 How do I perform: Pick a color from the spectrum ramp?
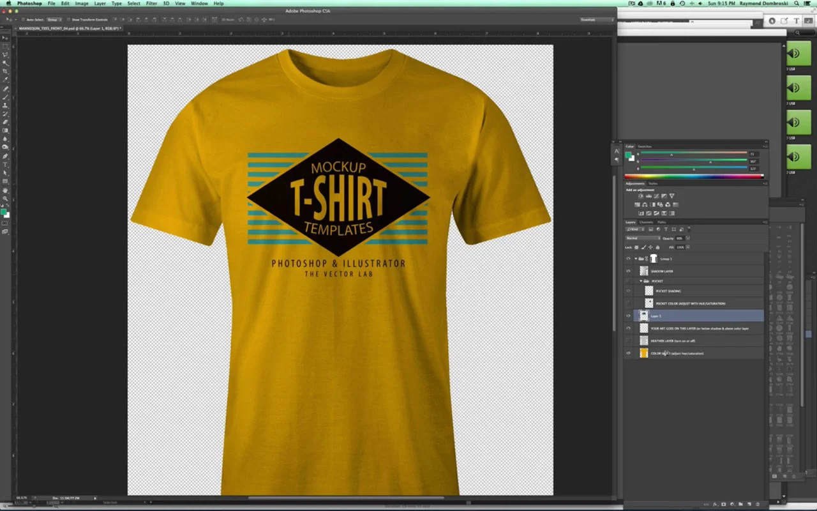click(694, 176)
